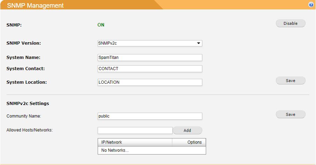Click the SNMPv2c Settings heading
The image size is (316, 165).
click(28, 103)
